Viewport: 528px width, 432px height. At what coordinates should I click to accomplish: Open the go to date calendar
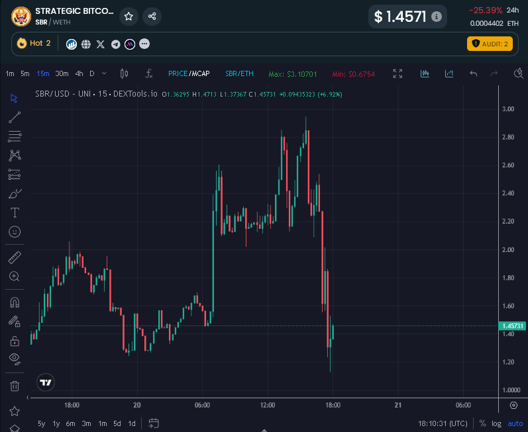[x=154, y=423]
